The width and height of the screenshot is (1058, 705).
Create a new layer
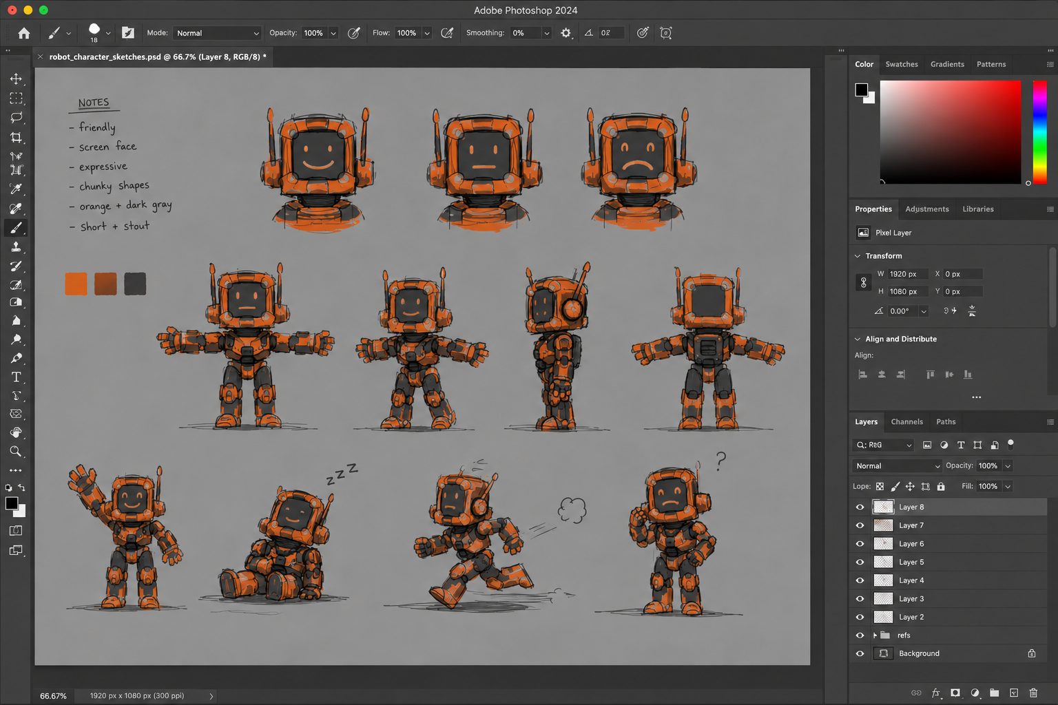(x=1014, y=693)
